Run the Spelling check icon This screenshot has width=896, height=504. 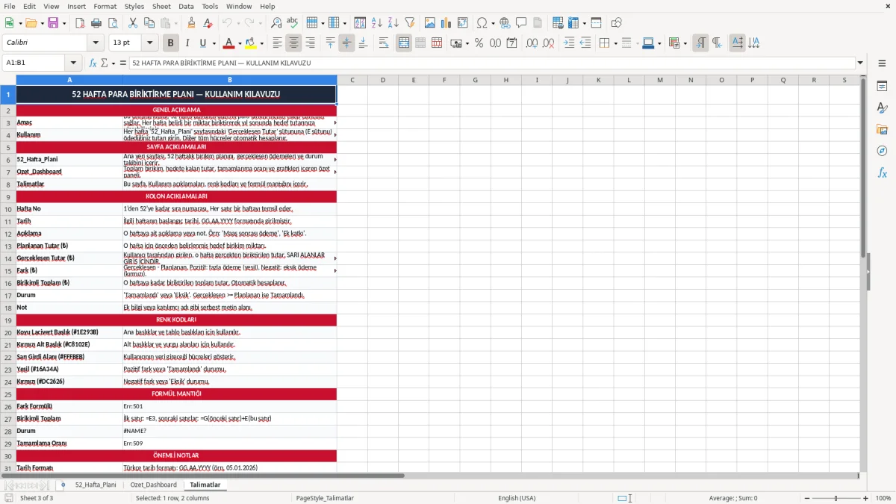point(293,23)
